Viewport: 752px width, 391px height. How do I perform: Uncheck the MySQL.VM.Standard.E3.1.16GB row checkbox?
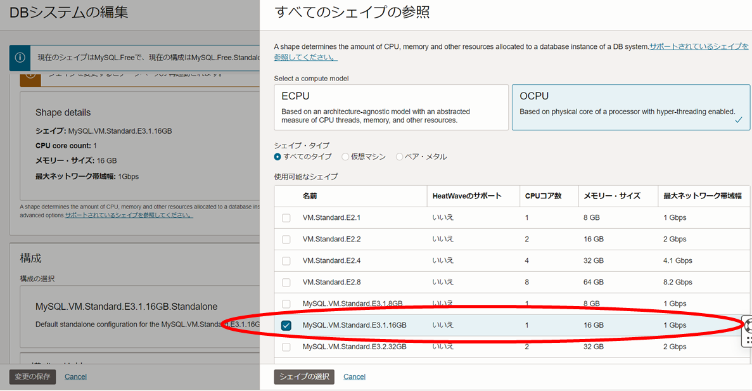(286, 326)
